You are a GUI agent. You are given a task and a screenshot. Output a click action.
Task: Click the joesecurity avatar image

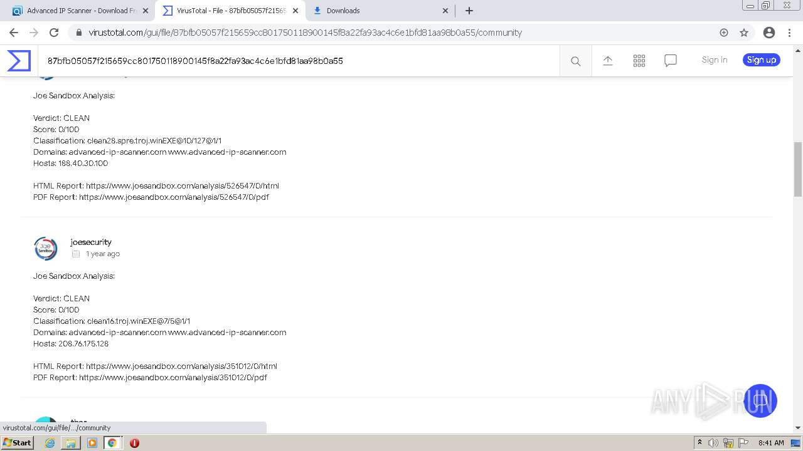tap(46, 248)
